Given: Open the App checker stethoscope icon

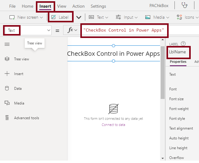Looking at the screenshot, I should coord(184,5).
